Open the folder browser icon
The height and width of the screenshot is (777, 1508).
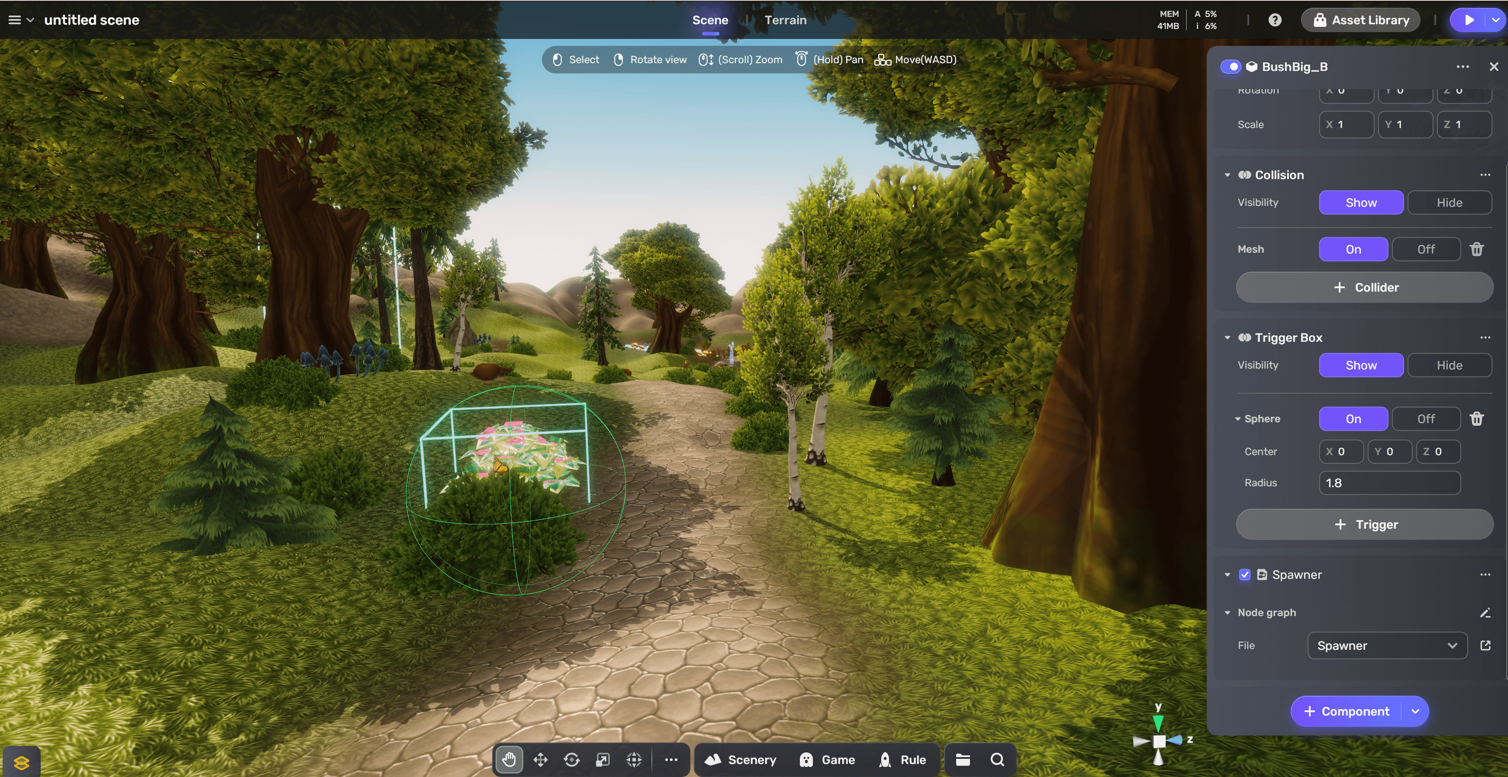(x=963, y=759)
